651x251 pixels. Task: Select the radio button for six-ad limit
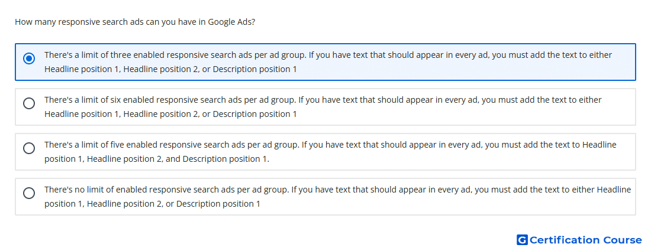(x=29, y=103)
